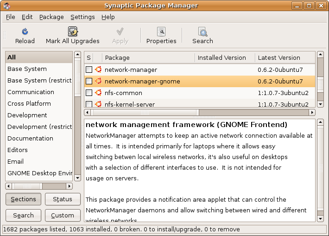Sort by the Latest Version column header

285,57
